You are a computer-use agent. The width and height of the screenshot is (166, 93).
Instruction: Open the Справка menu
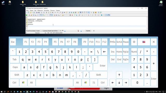(58, 10)
